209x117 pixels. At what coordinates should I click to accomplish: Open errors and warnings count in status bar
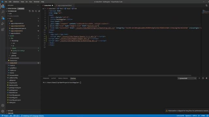click(x=16, y=116)
